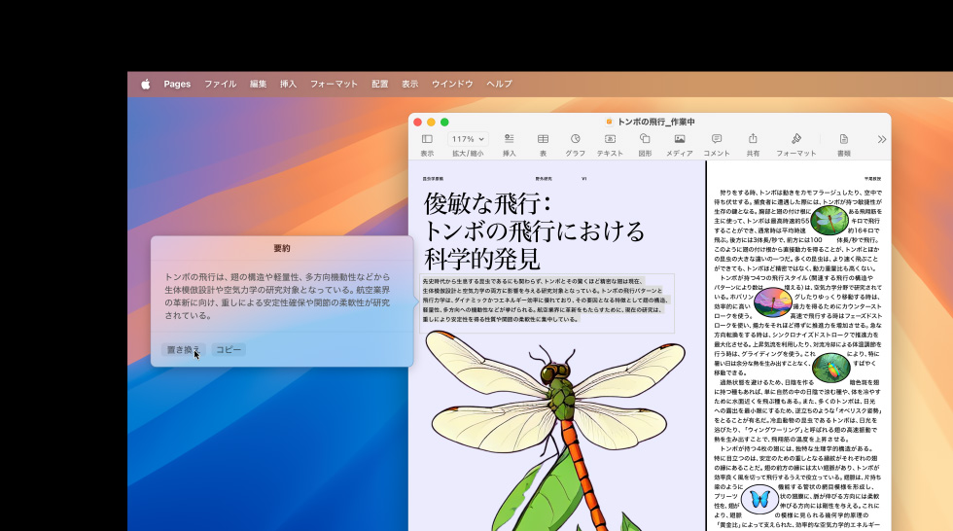
Task: Insert a table with 表 icon
Action: [543, 140]
